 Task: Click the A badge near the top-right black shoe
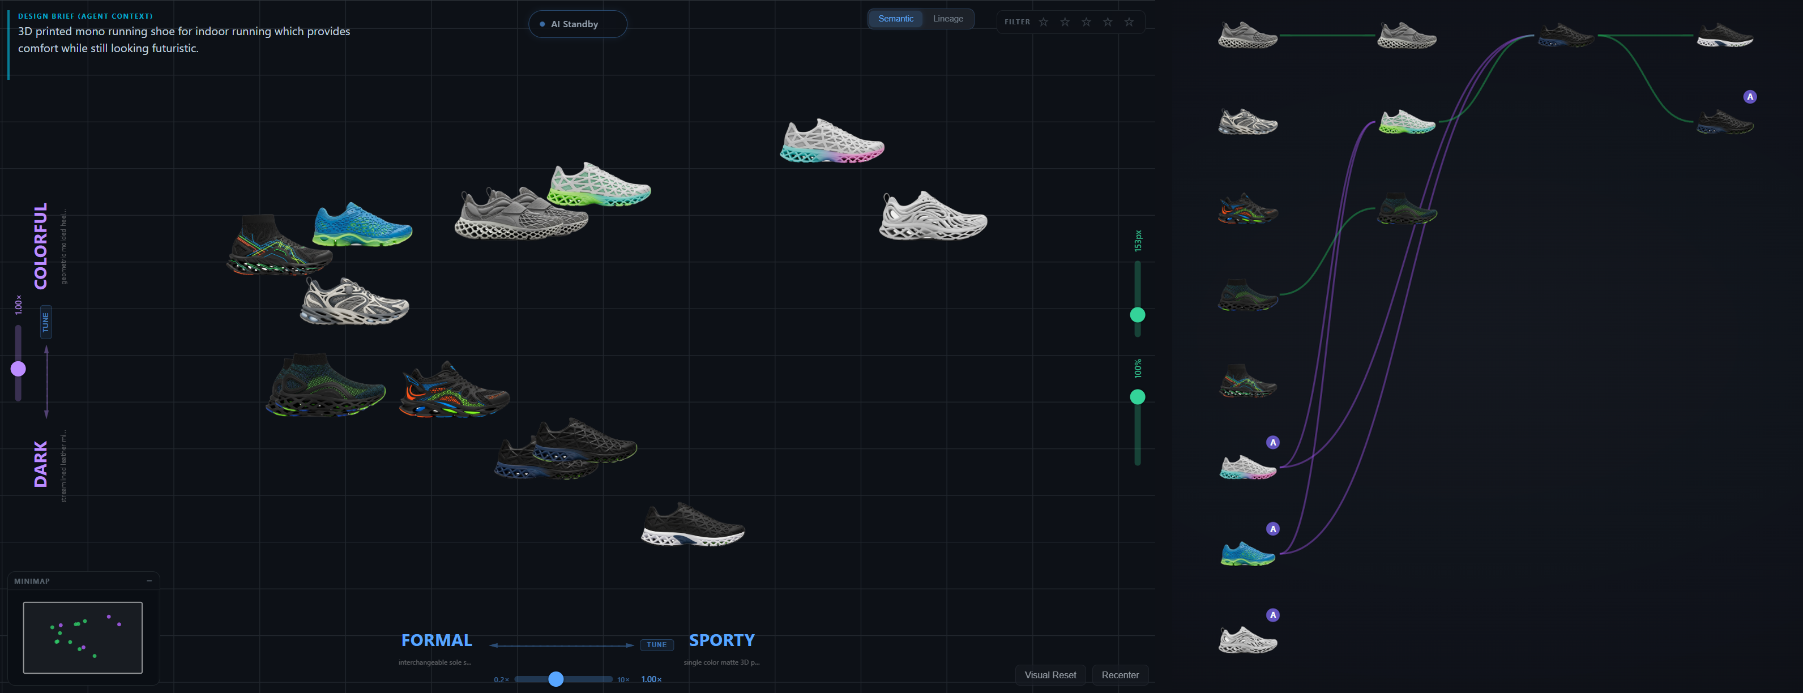click(x=1749, y=97)
